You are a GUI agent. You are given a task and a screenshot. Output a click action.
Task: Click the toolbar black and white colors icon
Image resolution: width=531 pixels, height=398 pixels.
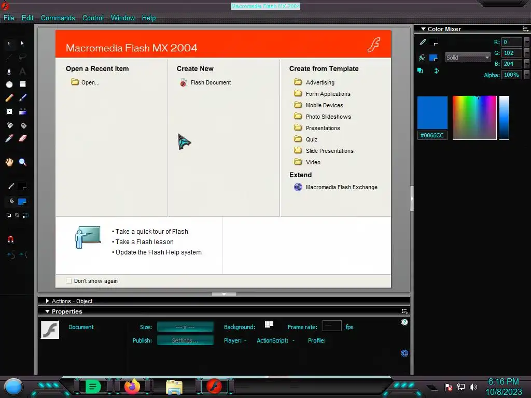click(9, 215)
